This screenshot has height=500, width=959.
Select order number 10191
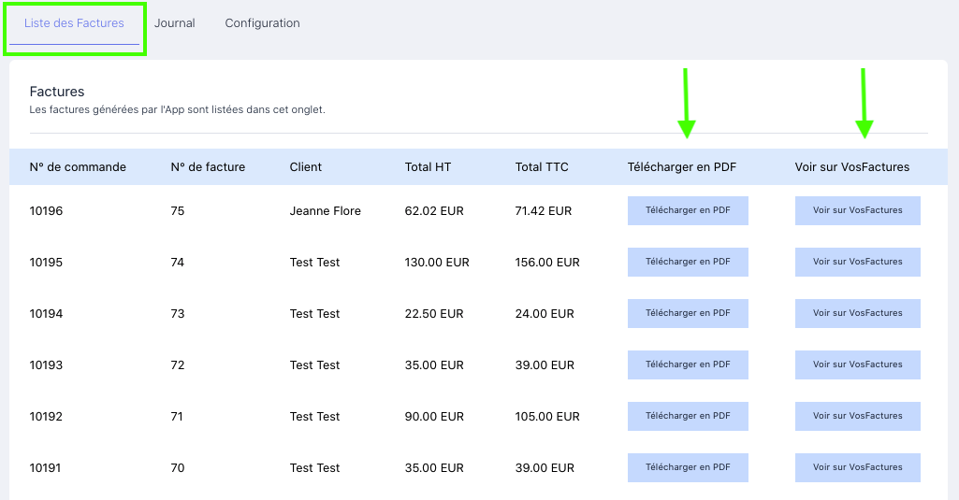(x=45, y=467)
